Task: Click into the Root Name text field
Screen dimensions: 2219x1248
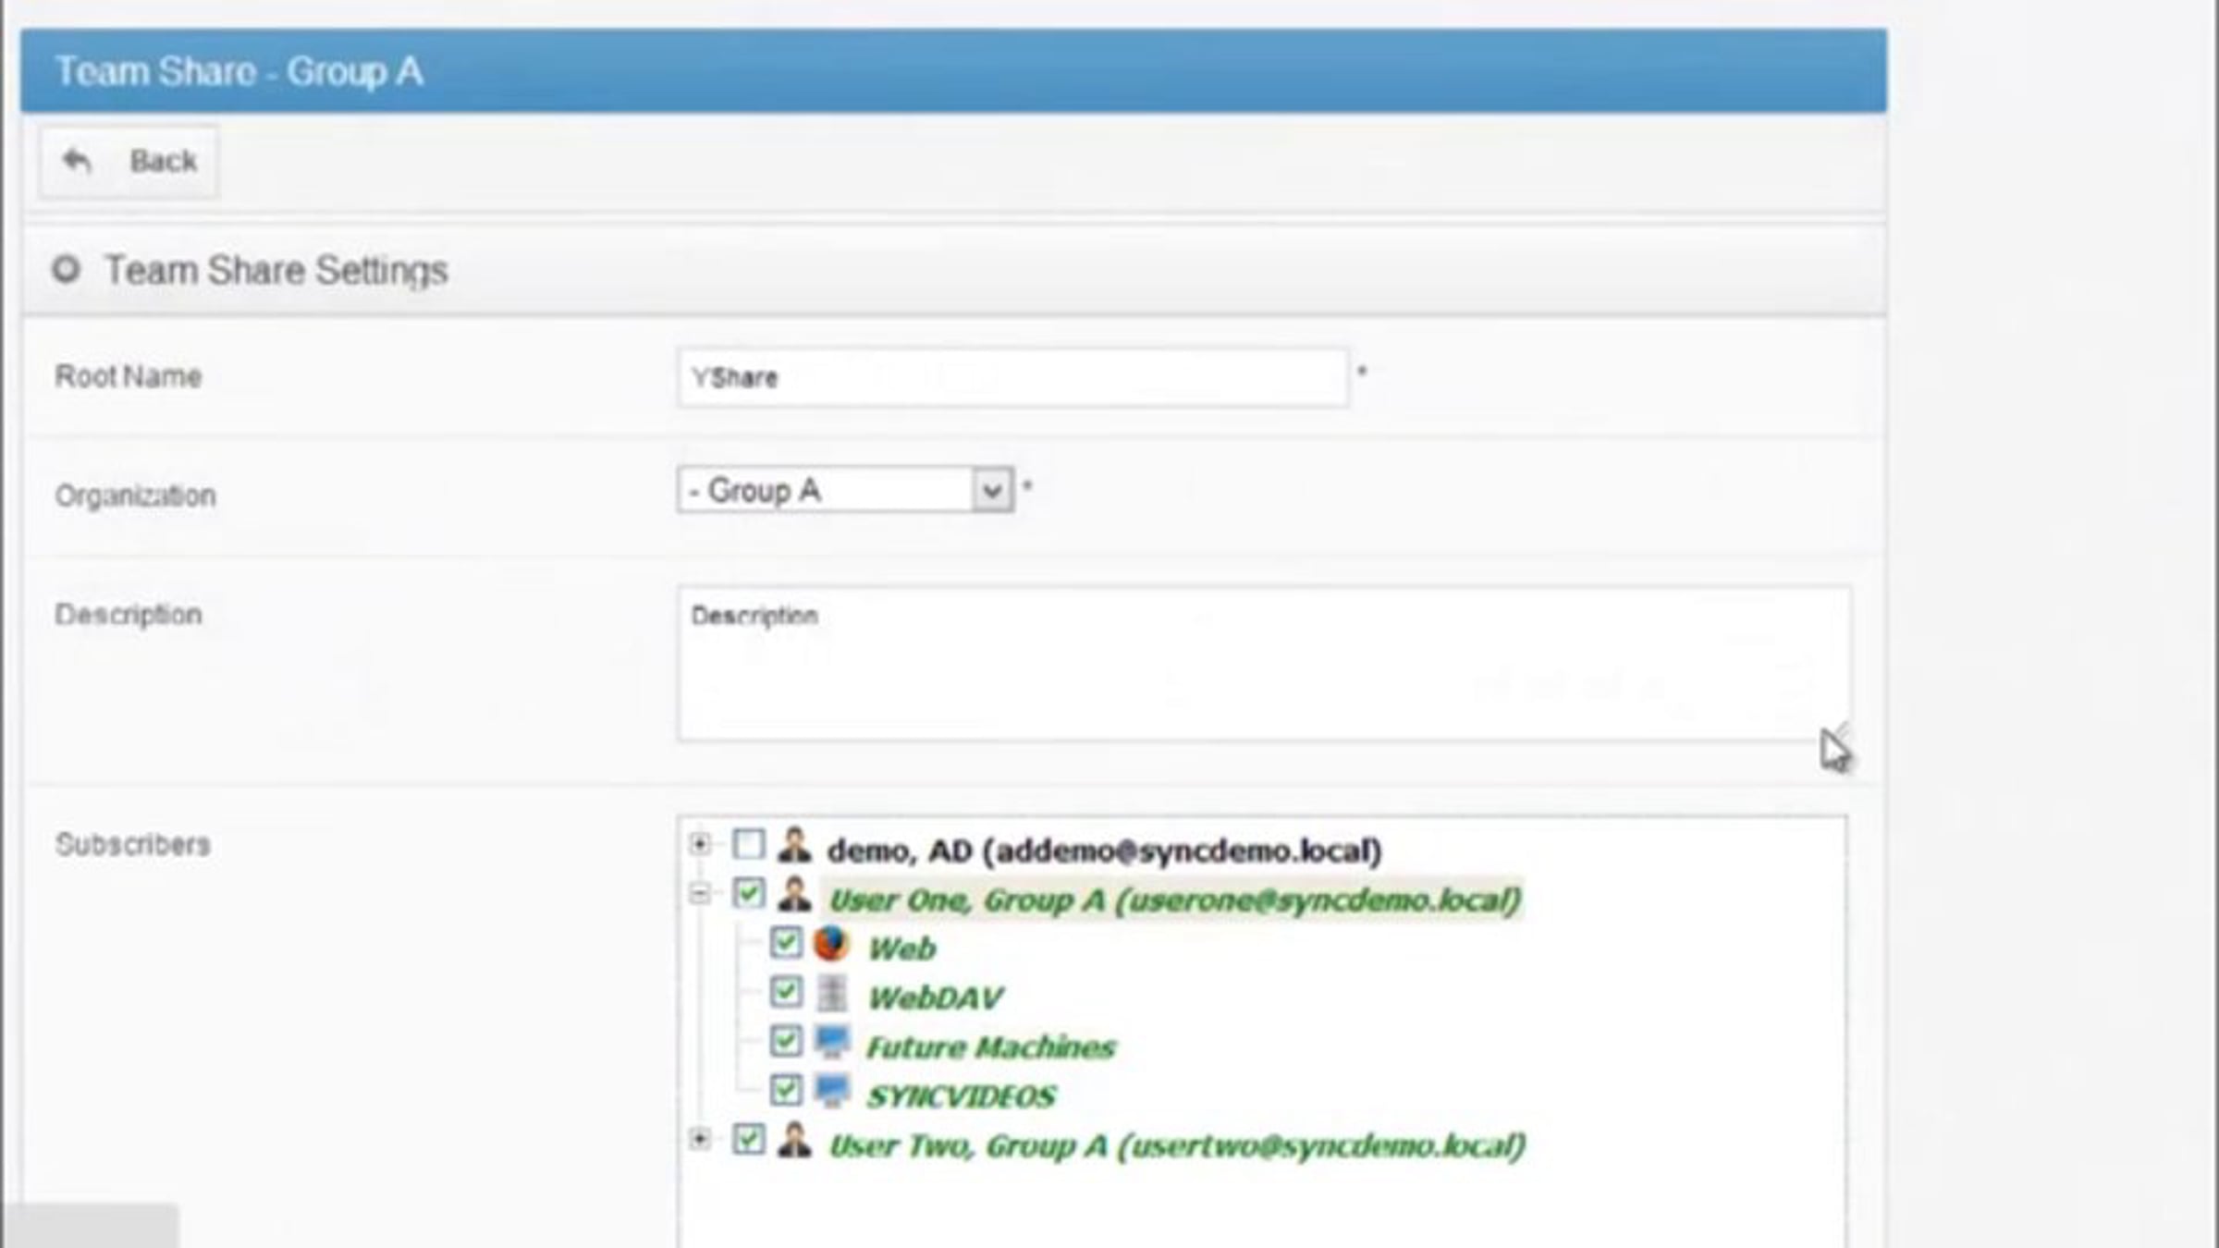Action: (1012, 377)
